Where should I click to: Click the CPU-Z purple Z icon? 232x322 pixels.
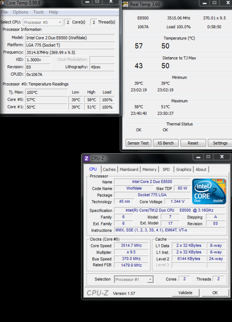point(87,158)
